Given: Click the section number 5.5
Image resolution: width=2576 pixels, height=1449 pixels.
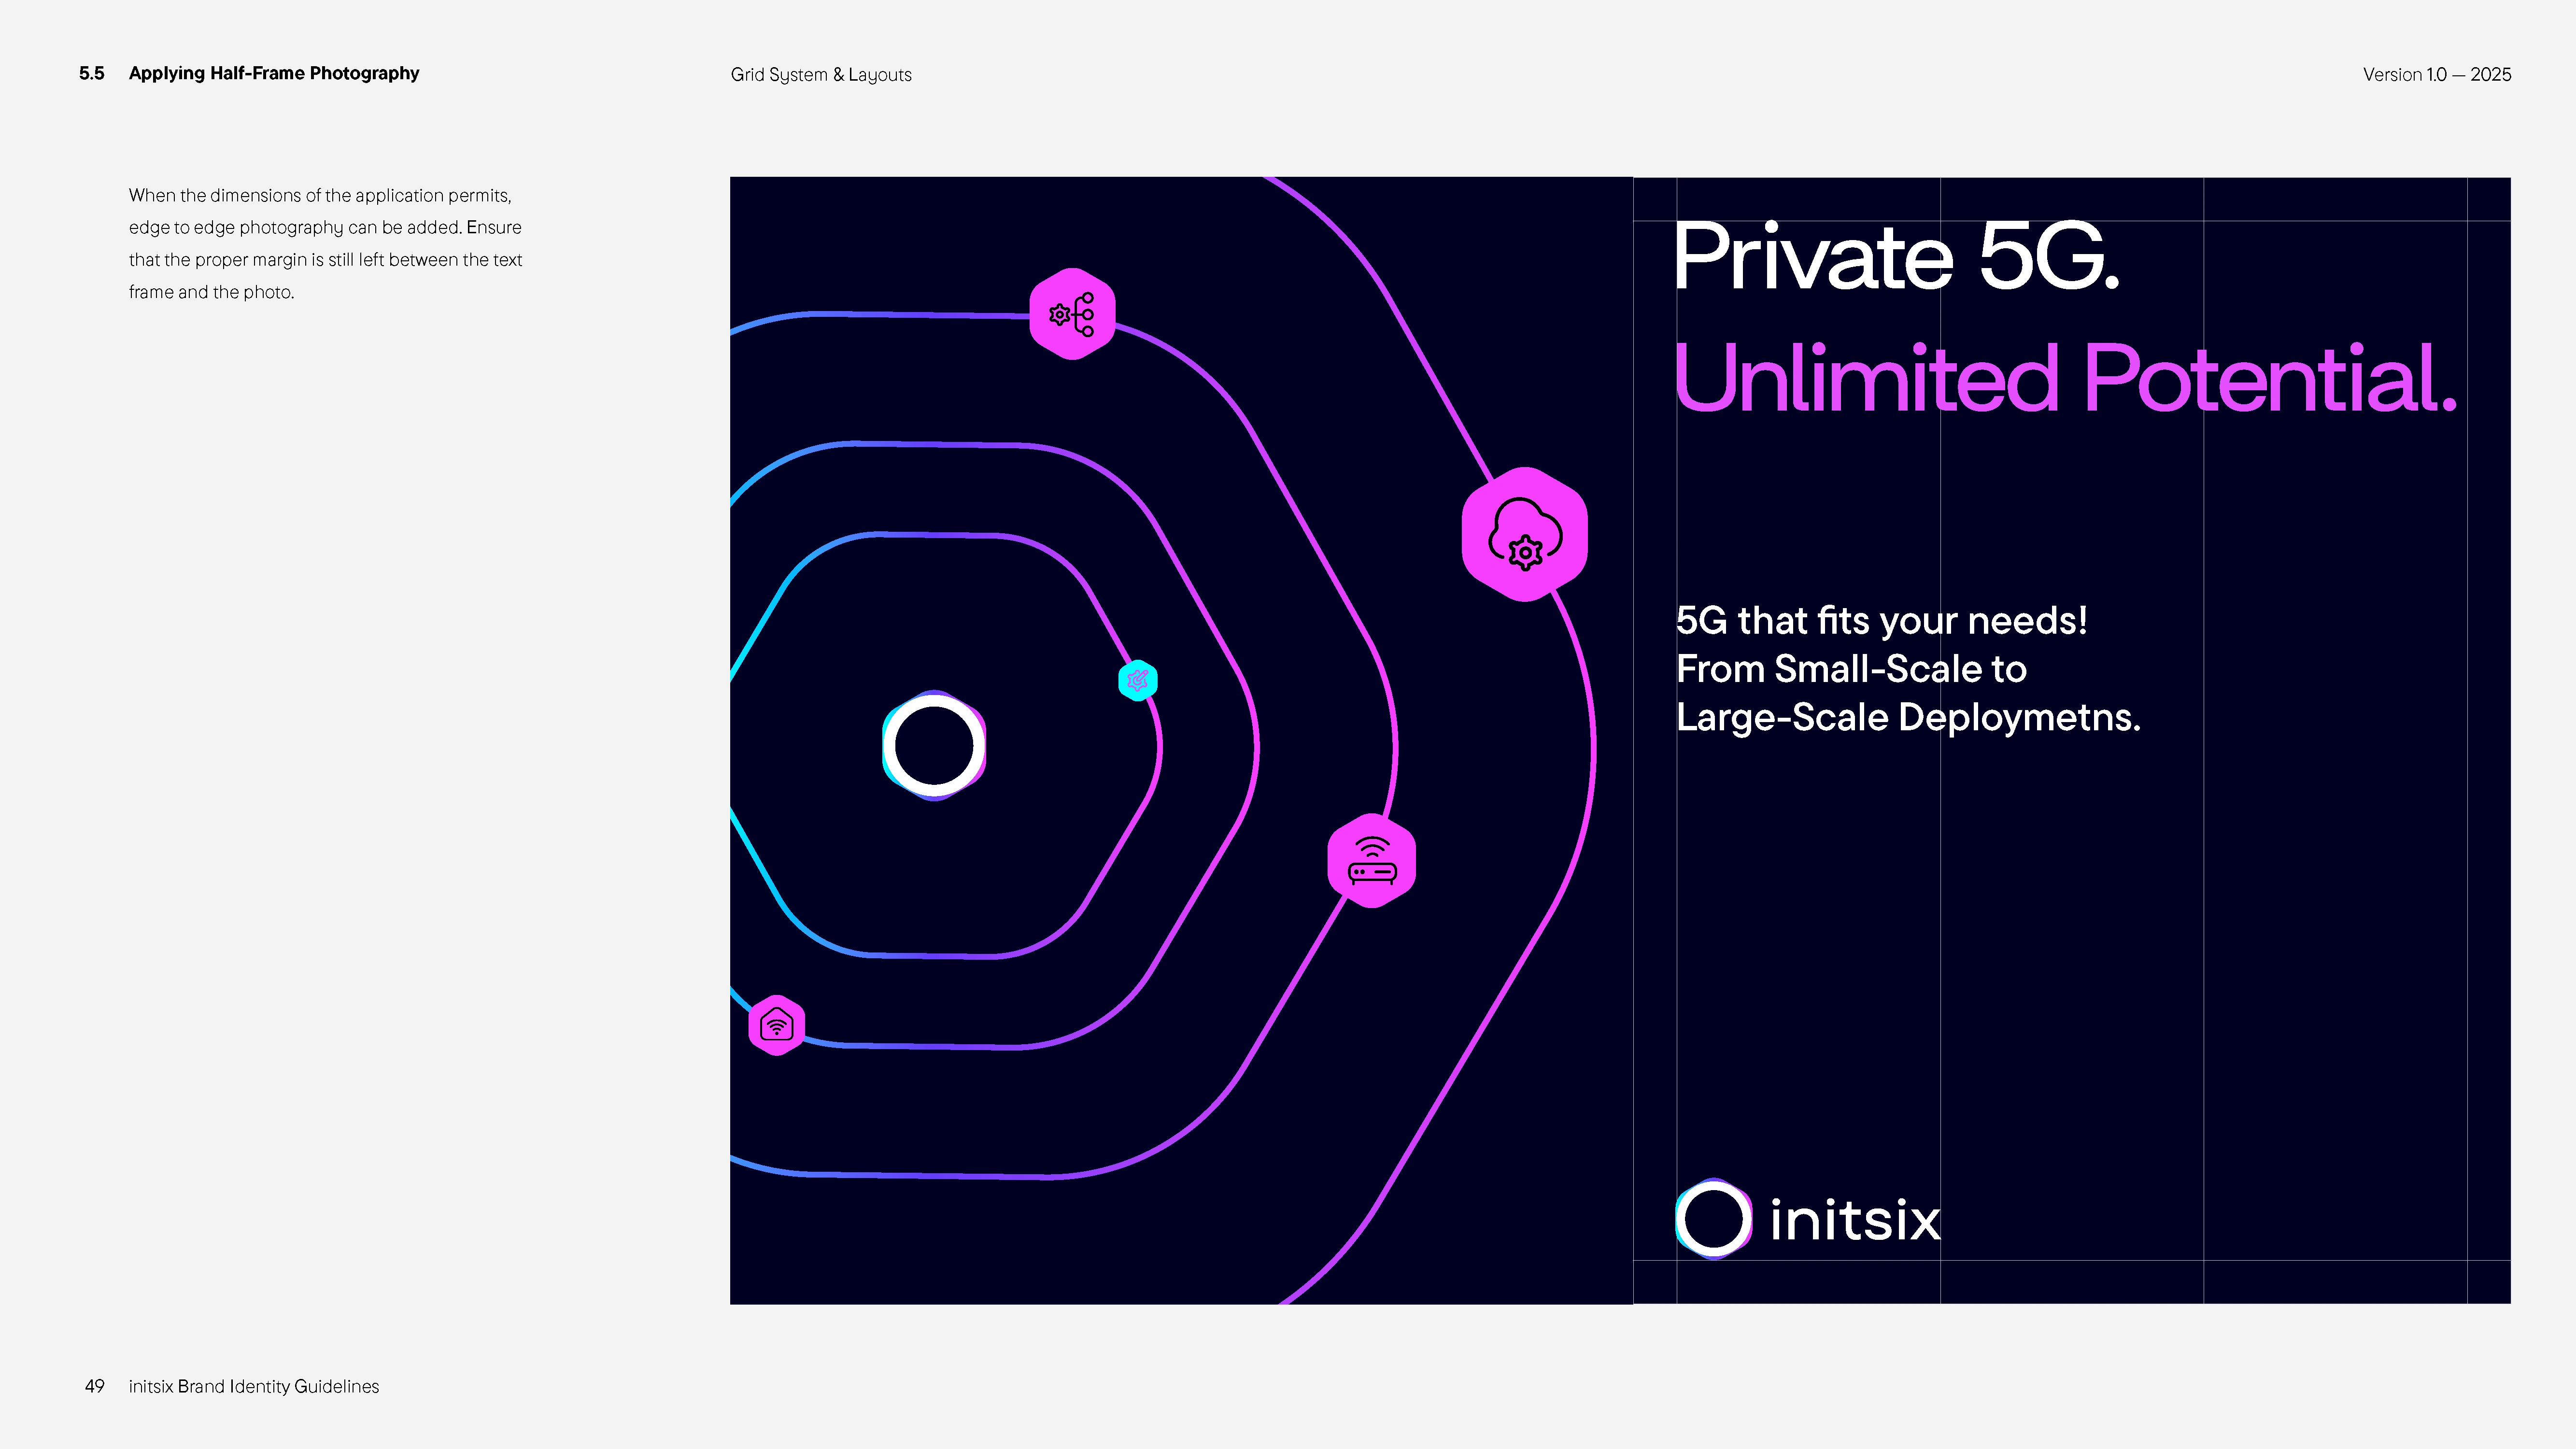Looking at the screenshot, I should coord(92,73).
